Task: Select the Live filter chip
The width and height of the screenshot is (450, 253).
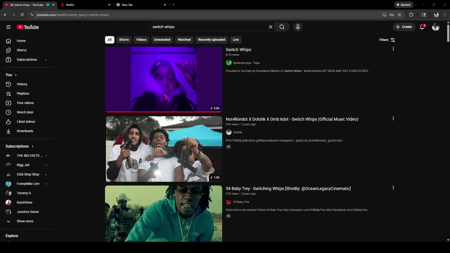Action: [x=236, y=40]
